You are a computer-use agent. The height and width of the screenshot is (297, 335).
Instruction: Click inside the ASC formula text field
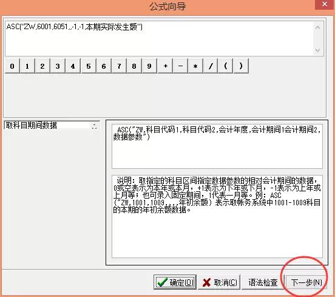pos(159,39)
